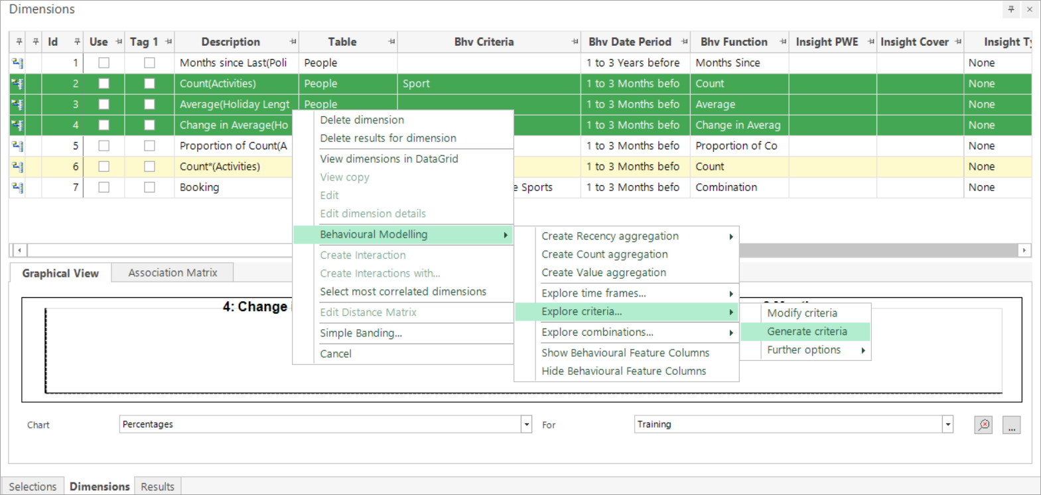Toggle Use checkbox for Count(Activities) row 2
Image resolution: width=1041 pixels, height=495 pixels.
(104, 84)
